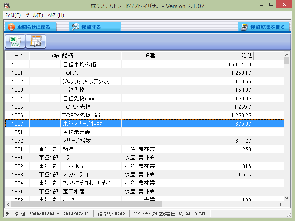Image resolution: width=295 pixels, height=221 pixels.
Task: Click 検証する button
Action: click(x=95, y=27)
